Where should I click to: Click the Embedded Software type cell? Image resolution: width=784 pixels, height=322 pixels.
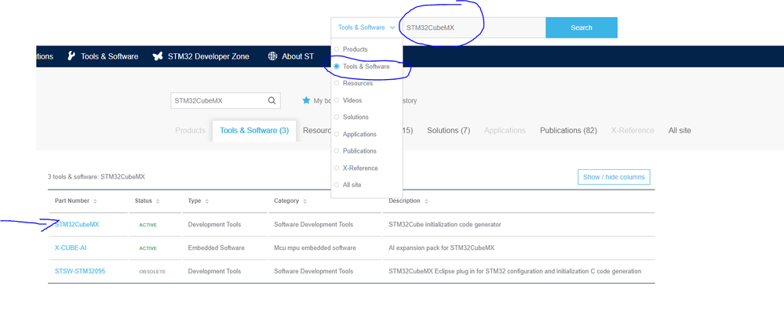point(216,248)
